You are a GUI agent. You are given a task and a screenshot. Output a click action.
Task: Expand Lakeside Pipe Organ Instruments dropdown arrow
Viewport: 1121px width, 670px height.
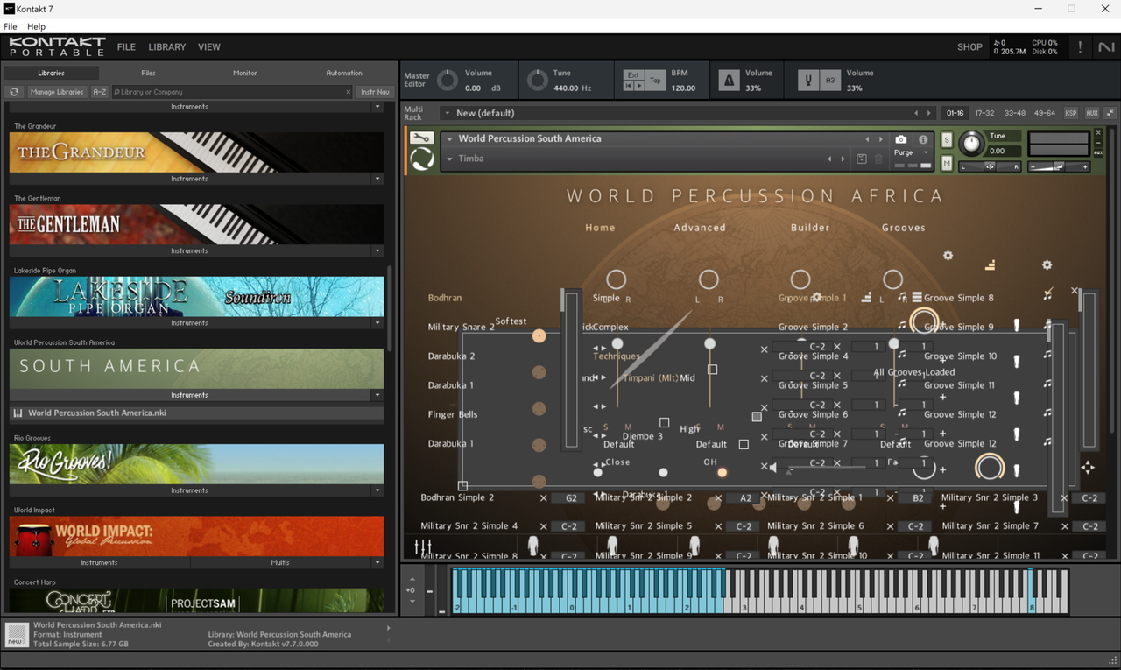point(377,323)
